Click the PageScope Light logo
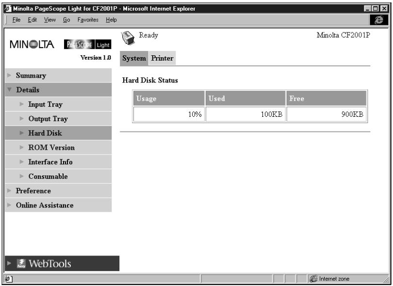The width and height of the screenshot is (393, 286). [87, 45]
